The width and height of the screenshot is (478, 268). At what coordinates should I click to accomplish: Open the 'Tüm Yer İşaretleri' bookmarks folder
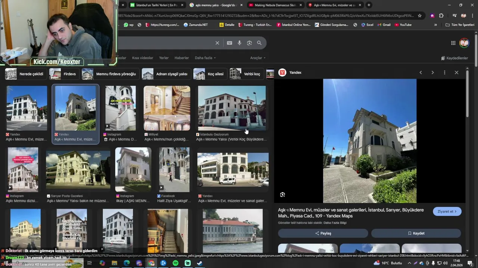point(460,25)
